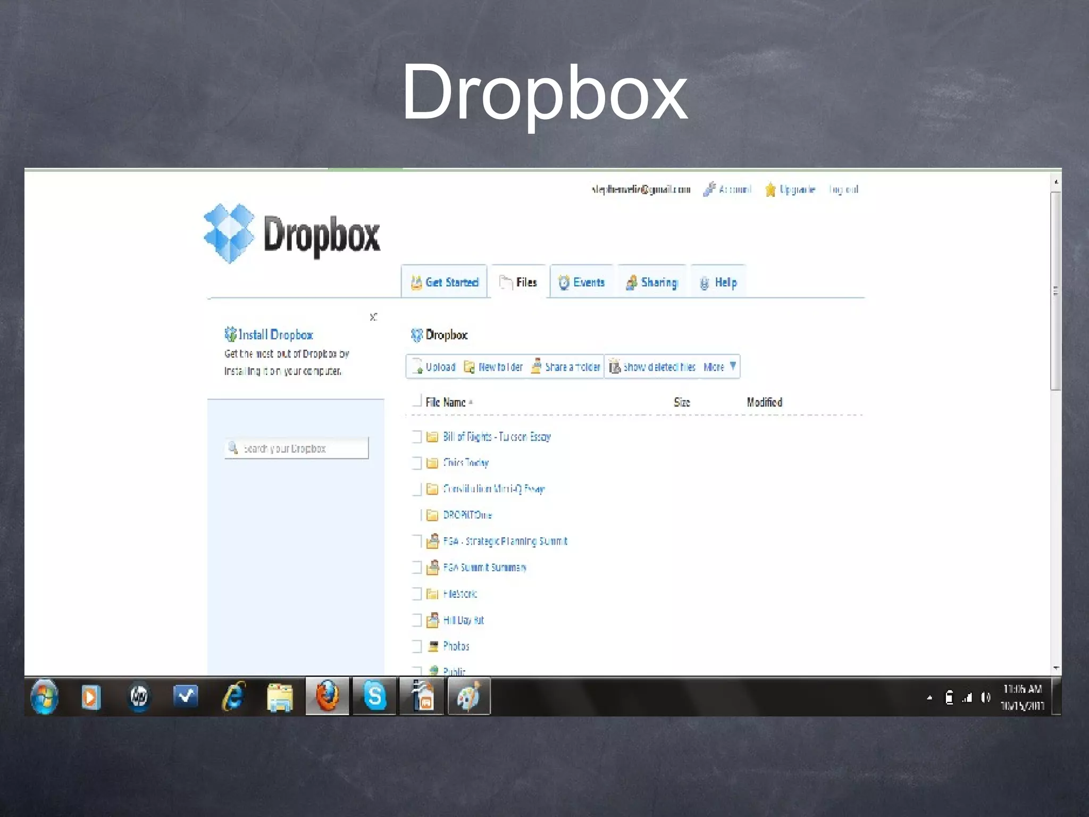
Task: Open the Paint taskbar icon
Action: (468, 696)
